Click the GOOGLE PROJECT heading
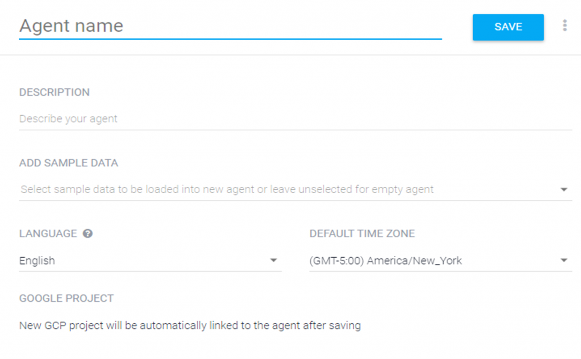The image size is (581, 359). [66, 298]
